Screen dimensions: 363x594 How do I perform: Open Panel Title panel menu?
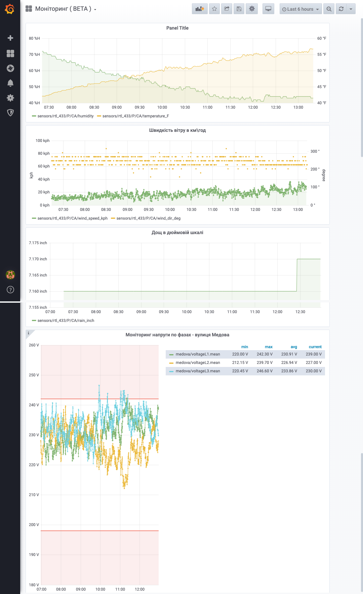(177, 28)
